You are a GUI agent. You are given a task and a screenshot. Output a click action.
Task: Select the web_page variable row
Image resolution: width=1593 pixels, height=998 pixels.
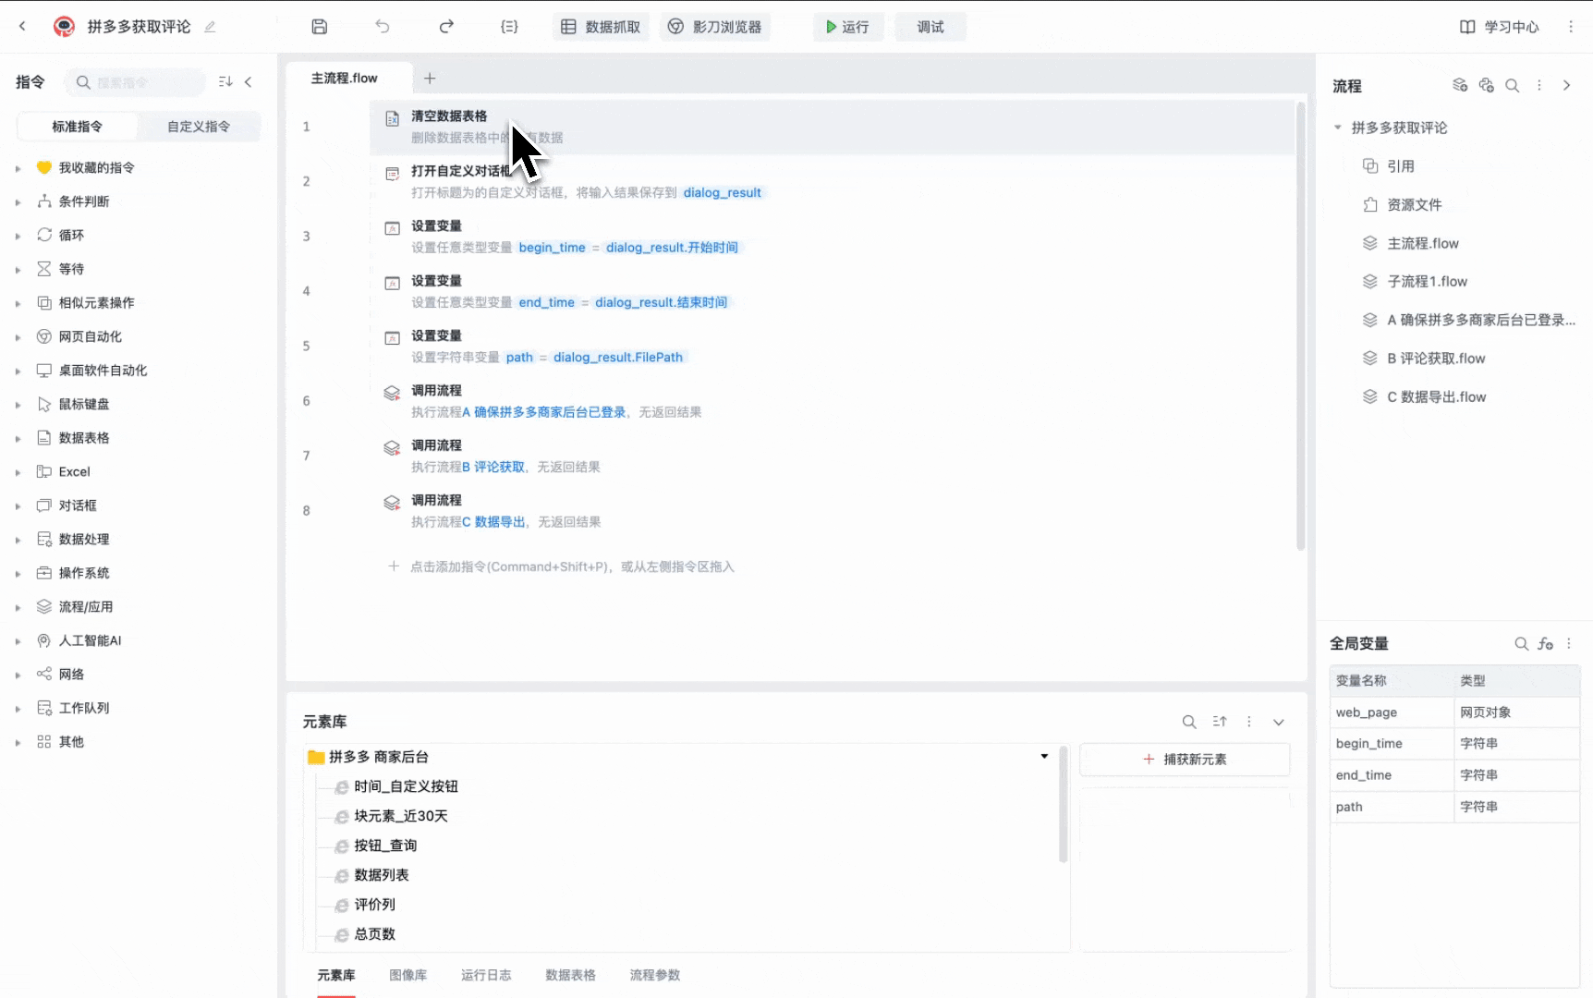1454,712
